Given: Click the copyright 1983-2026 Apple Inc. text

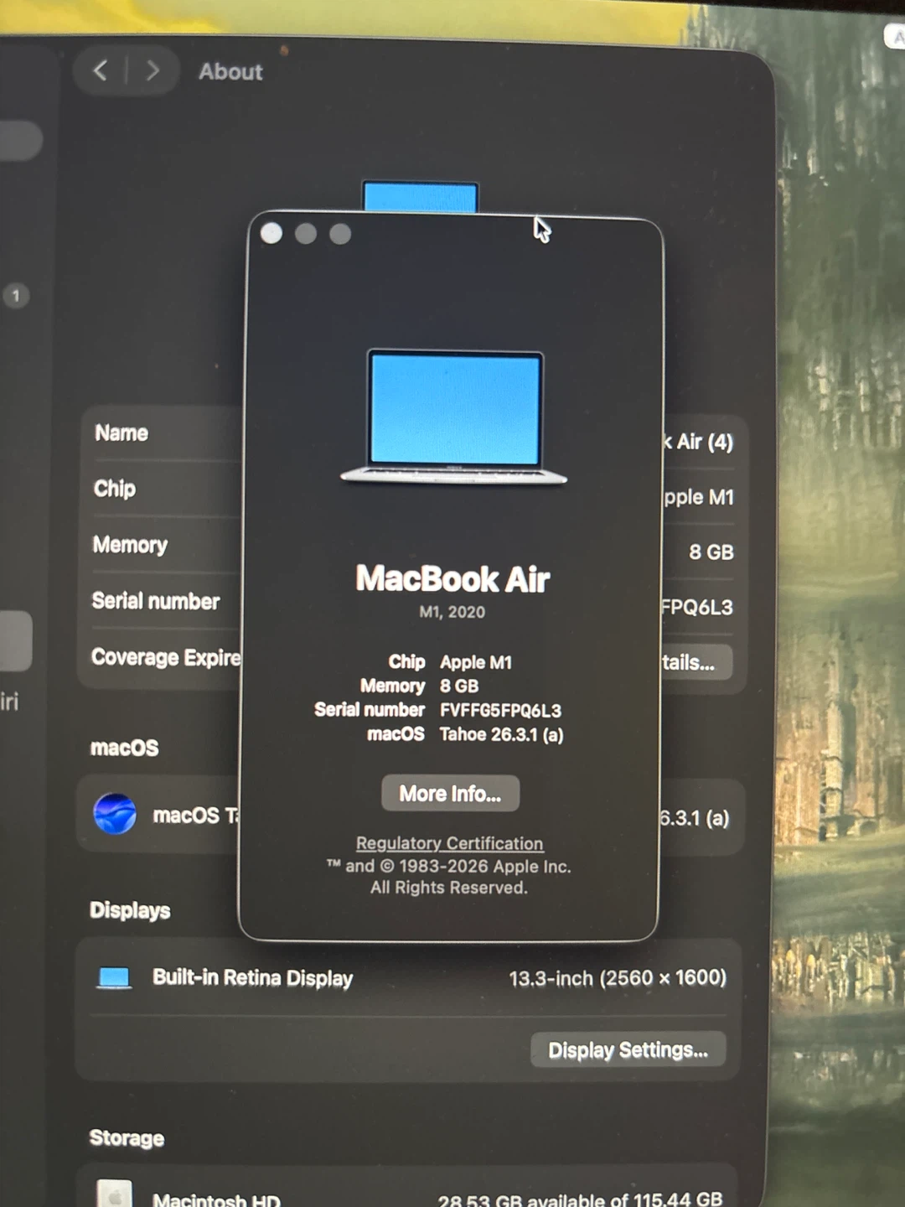Looking at the screenshot, I should click(448, 867).
